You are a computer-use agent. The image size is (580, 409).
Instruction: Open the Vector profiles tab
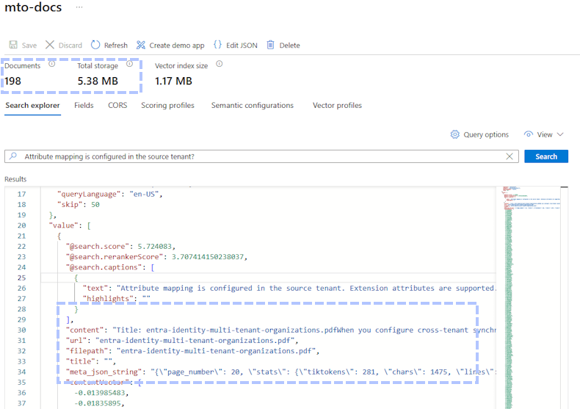[x=337, y=105]
